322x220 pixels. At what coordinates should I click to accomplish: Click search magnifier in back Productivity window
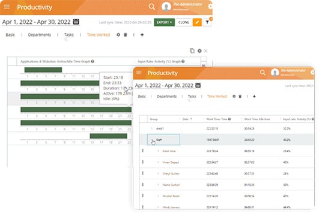(x=152, y=7)
